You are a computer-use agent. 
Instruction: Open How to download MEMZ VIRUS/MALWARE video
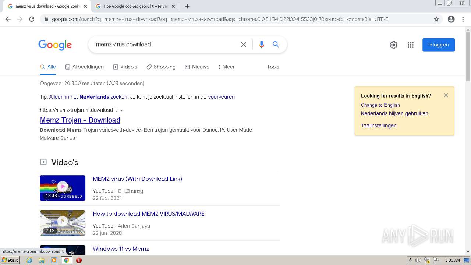coord(148,214)
